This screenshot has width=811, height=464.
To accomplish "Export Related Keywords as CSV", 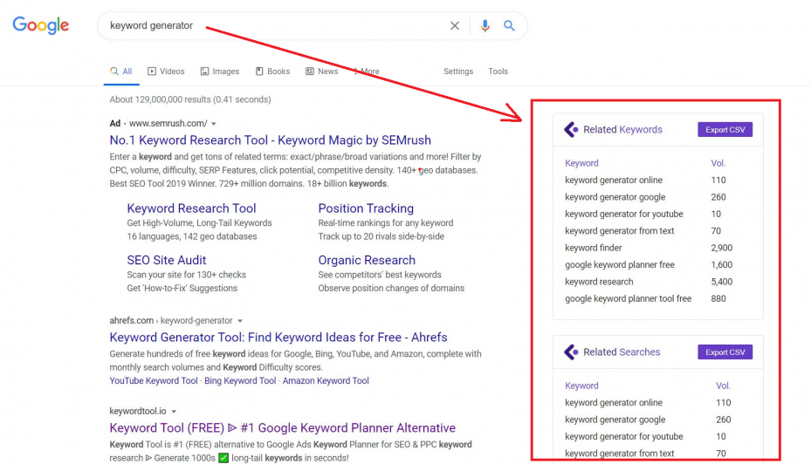I will pyautogui.click(x=725, y=130).
